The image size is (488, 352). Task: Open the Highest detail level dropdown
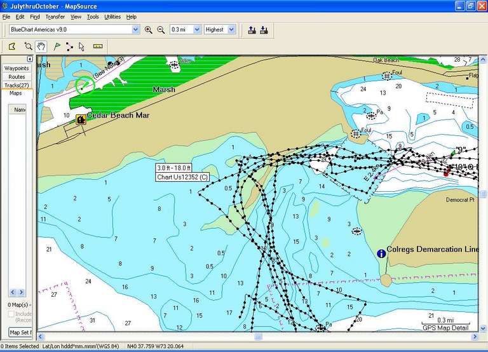231,30
